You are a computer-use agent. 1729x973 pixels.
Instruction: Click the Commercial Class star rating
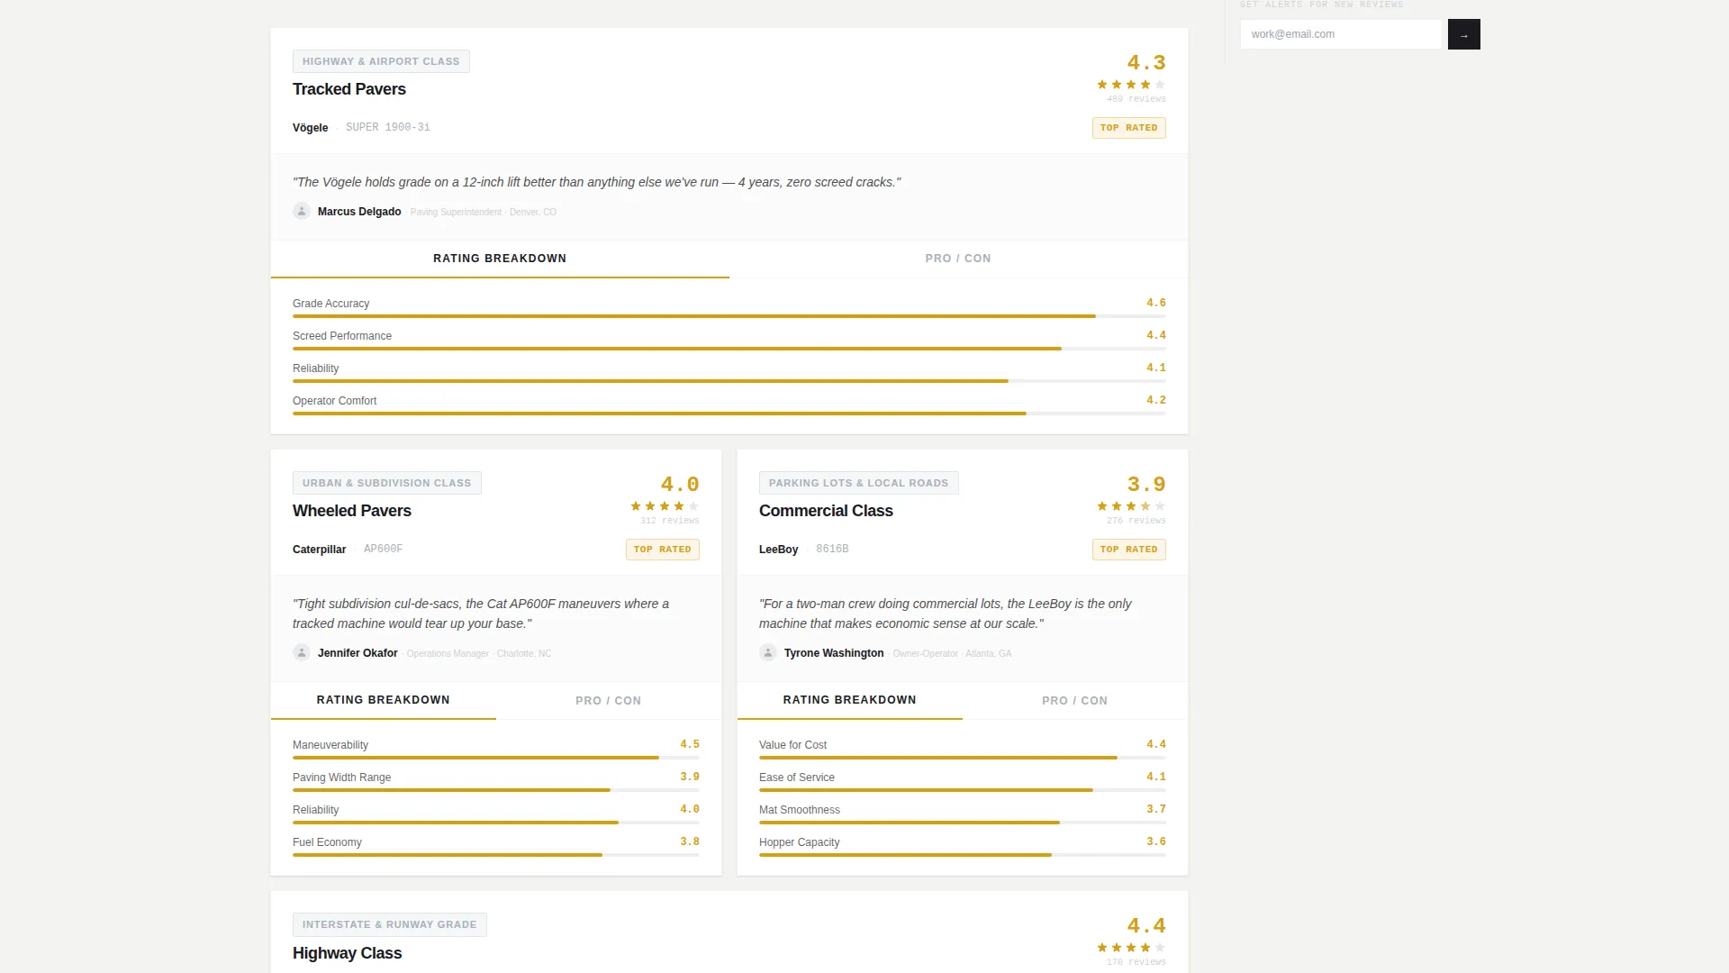(1131, 506)
